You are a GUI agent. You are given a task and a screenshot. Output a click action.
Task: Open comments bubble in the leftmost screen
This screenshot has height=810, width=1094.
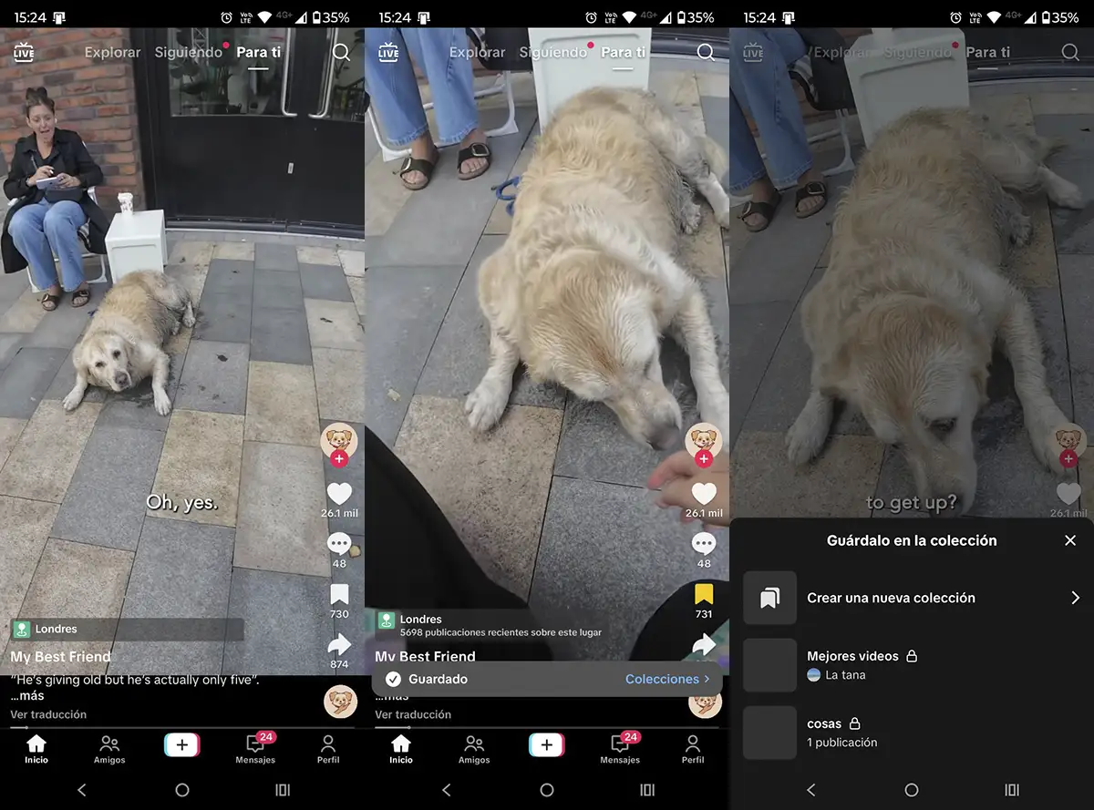tap(339, 544)
